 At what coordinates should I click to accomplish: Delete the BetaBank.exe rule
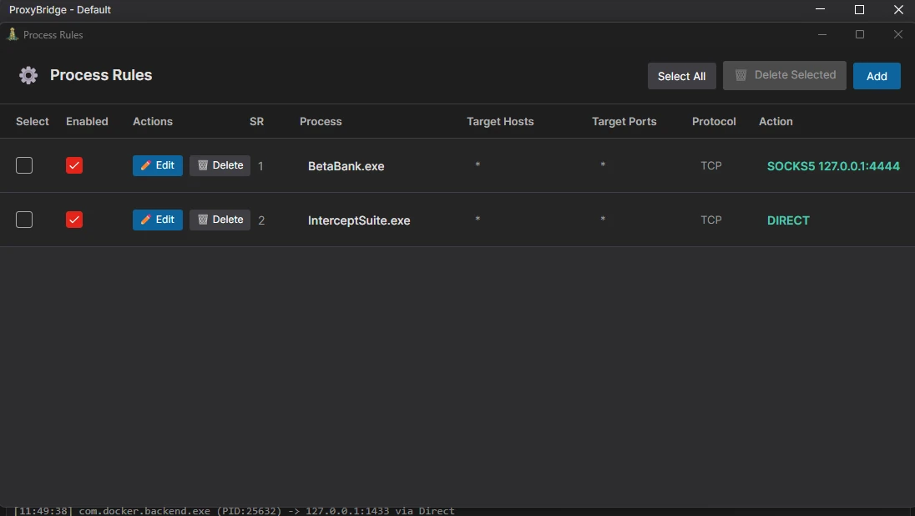coord(220,165)
